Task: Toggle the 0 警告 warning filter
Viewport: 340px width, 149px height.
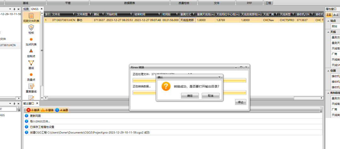Action: 47,110
